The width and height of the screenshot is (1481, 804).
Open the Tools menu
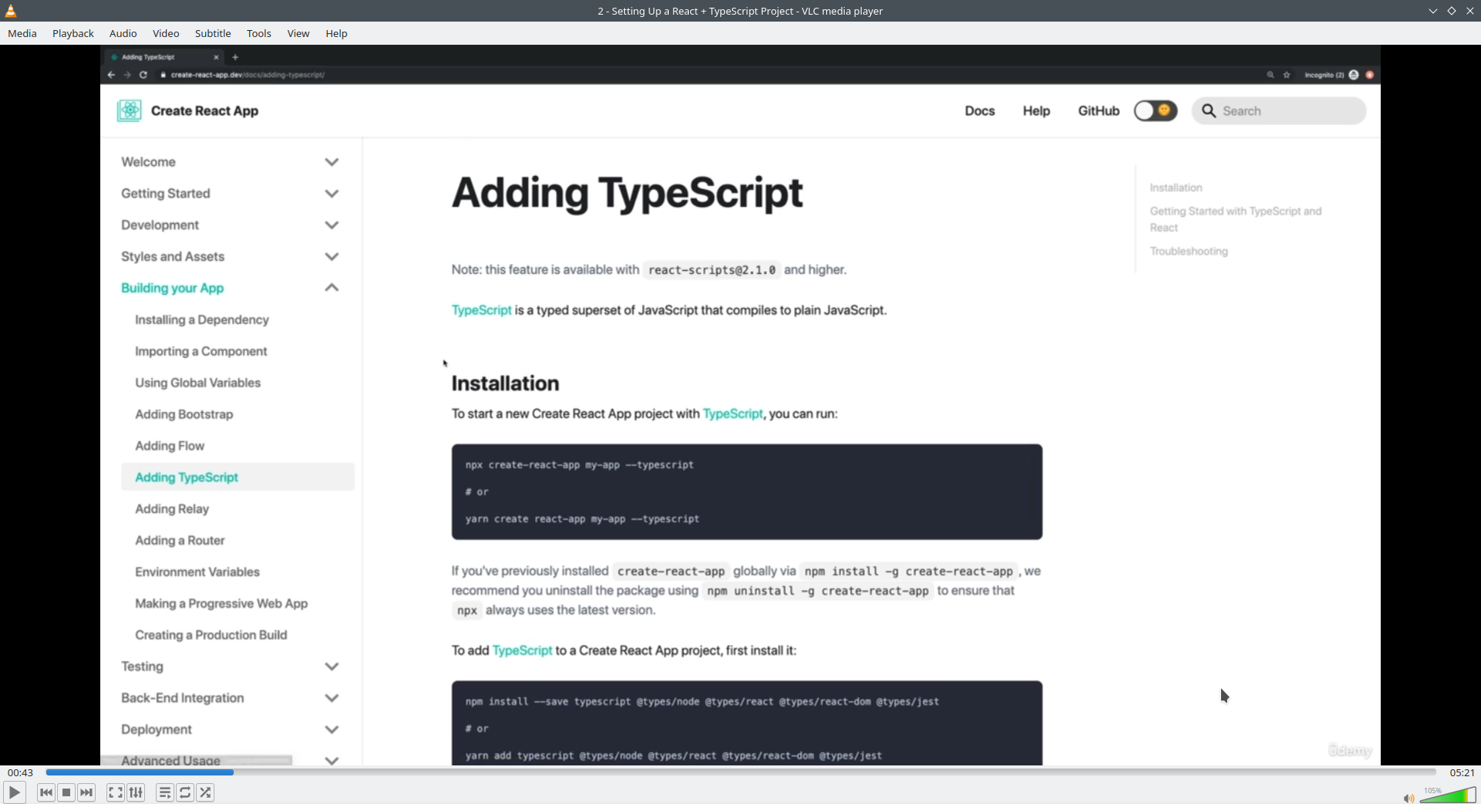258,33
